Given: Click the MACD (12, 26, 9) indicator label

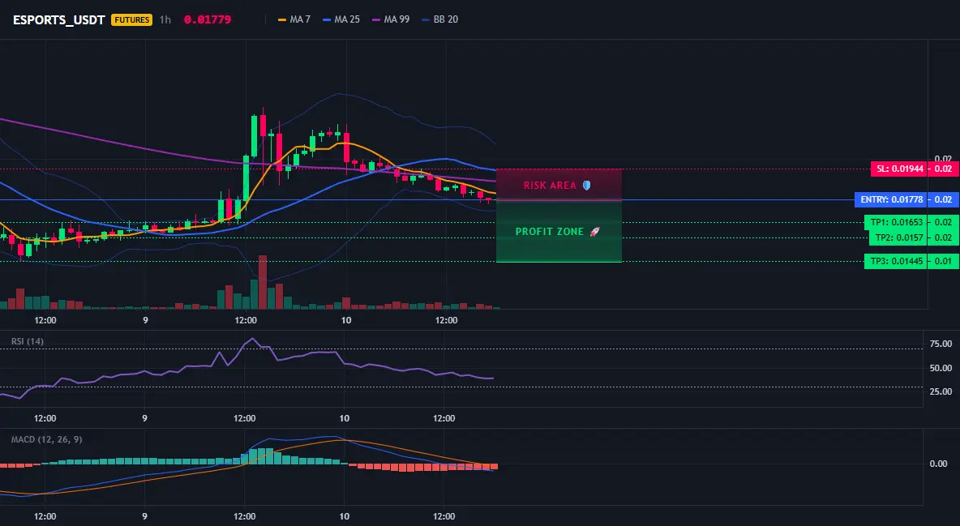Looking at the screenshot, I should click(x=46, y=439).
